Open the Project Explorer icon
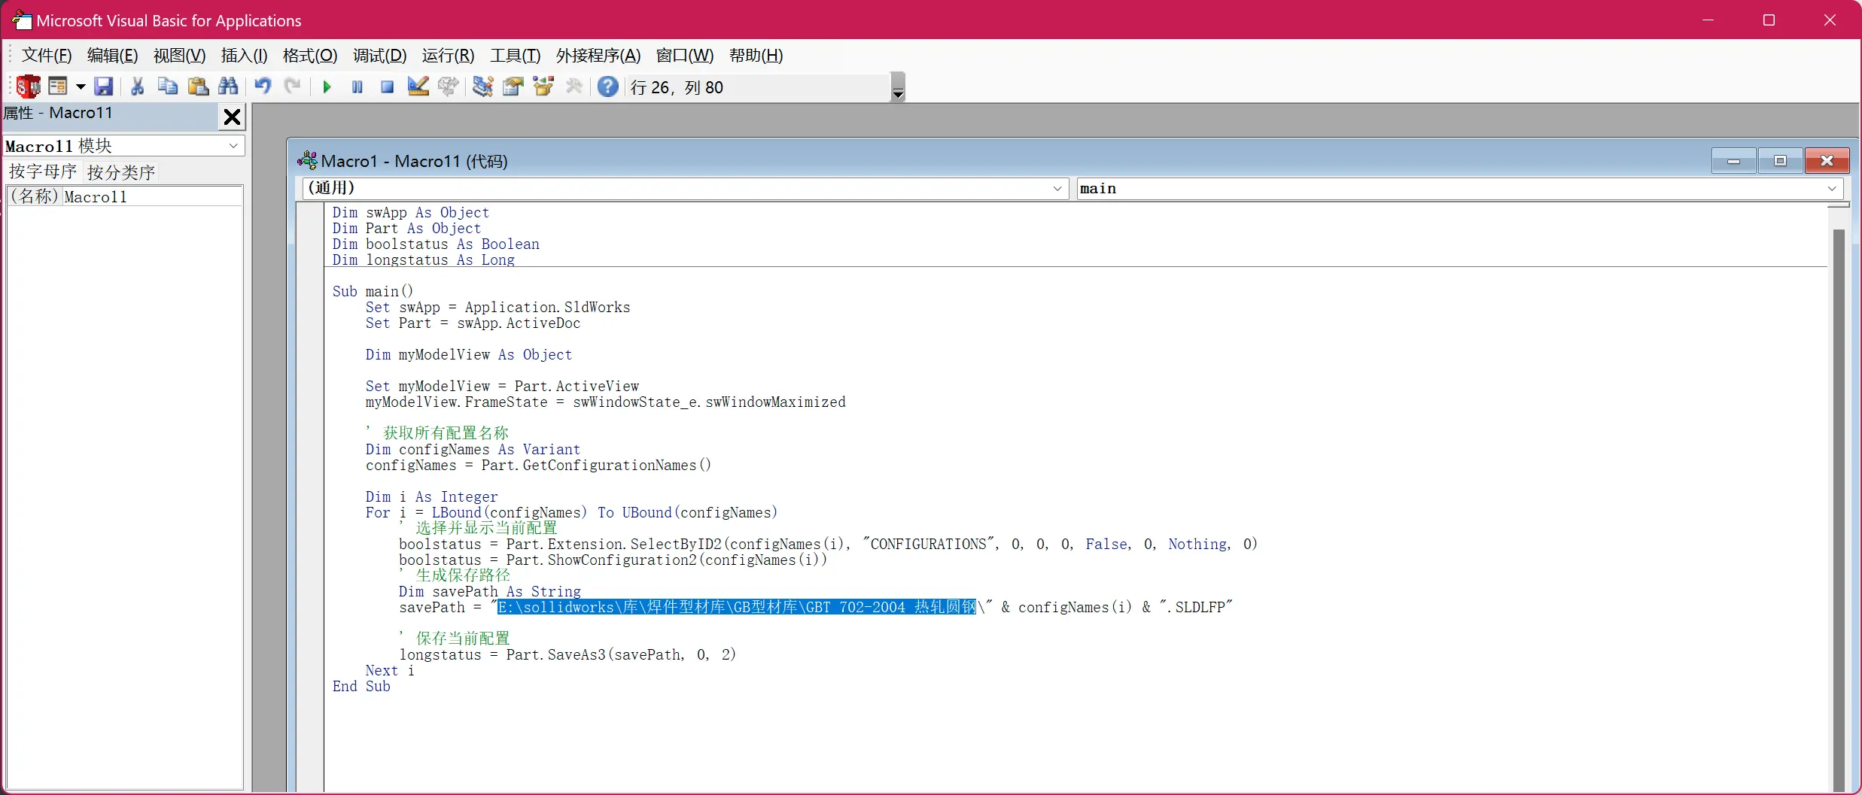The height and width of the screenshot is (795, 1862). [482, 87]
